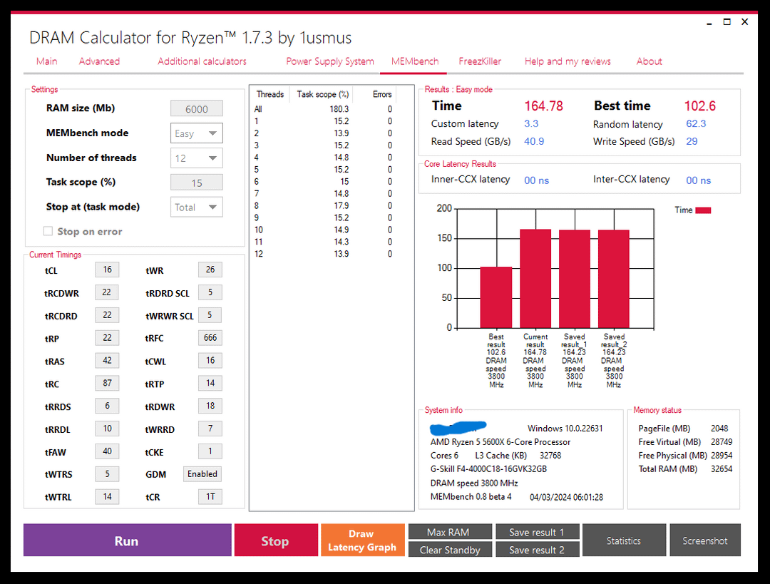The image size is (770, 584).
Task: Click the Clear Standby button
Action: pos(450,550)
